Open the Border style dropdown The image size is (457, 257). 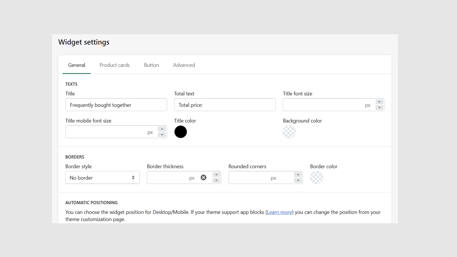[102, 178]
